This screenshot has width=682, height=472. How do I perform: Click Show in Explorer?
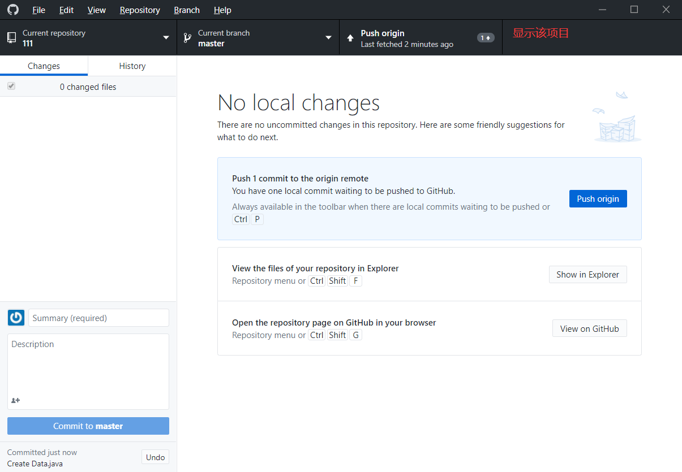(587, 274)
